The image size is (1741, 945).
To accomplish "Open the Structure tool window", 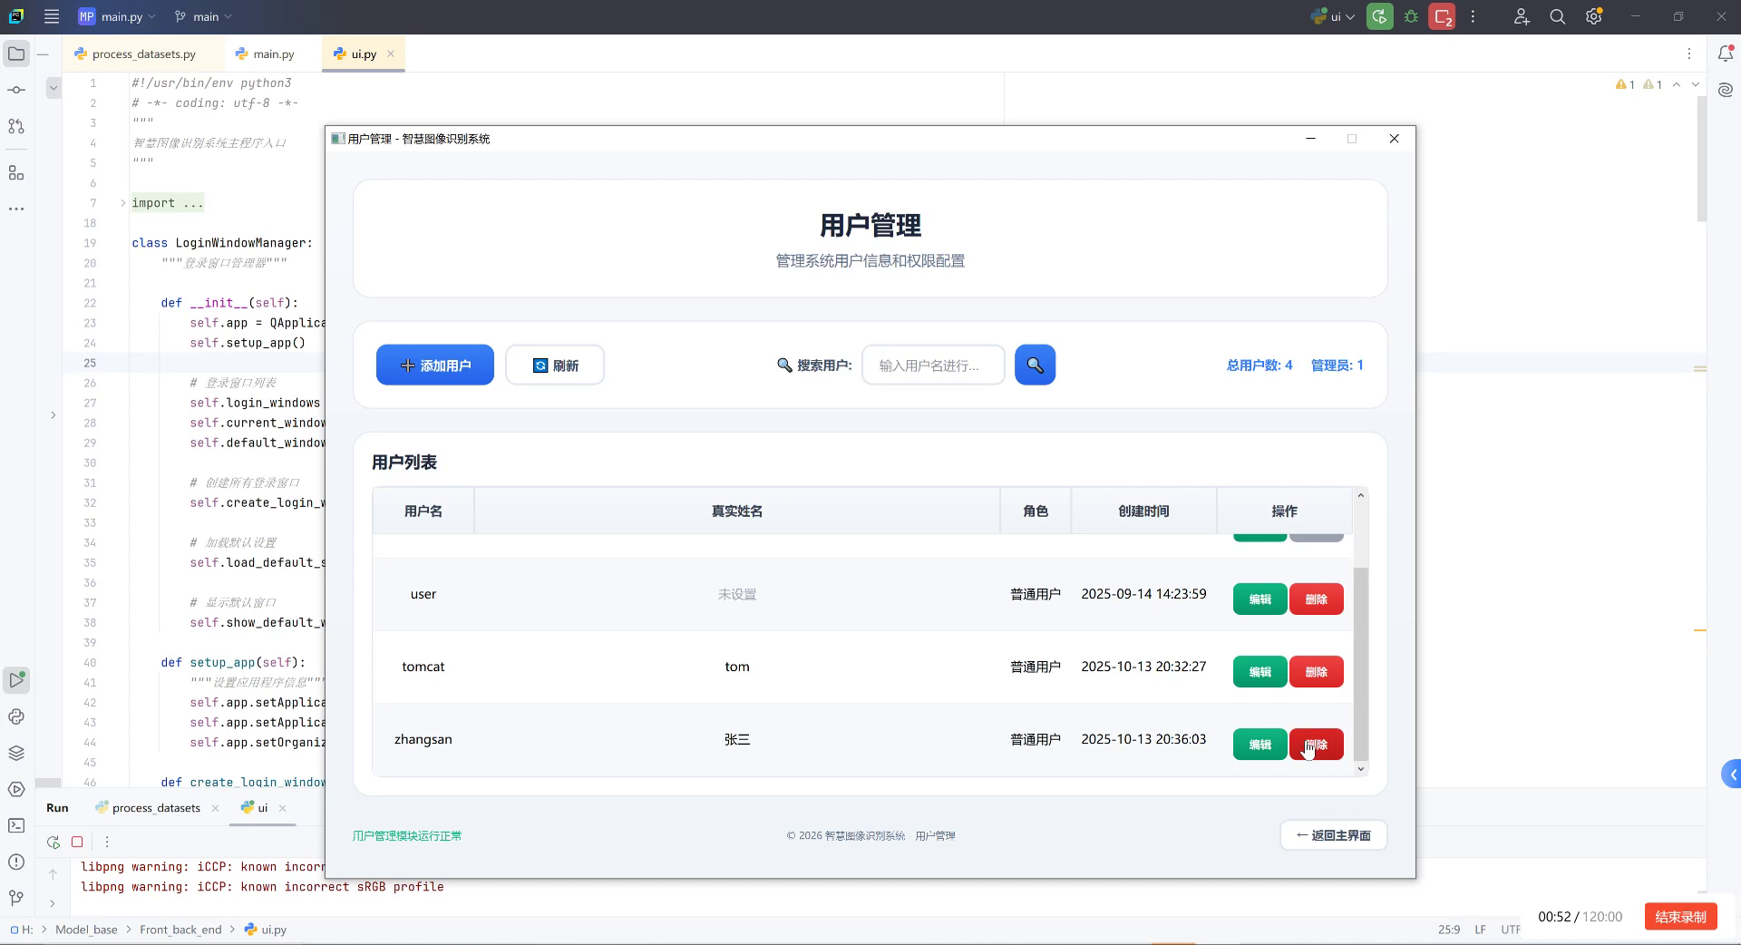I will coord(16,172).
